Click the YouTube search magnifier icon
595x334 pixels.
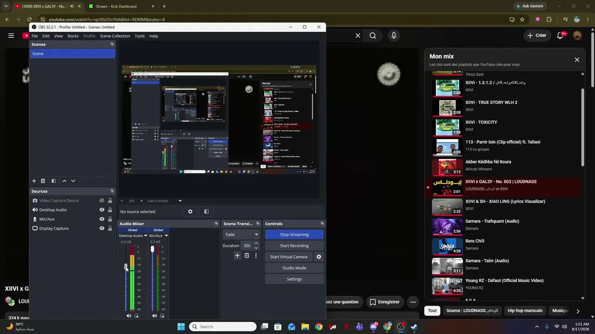pyautogui.click(x=373, y=35)
